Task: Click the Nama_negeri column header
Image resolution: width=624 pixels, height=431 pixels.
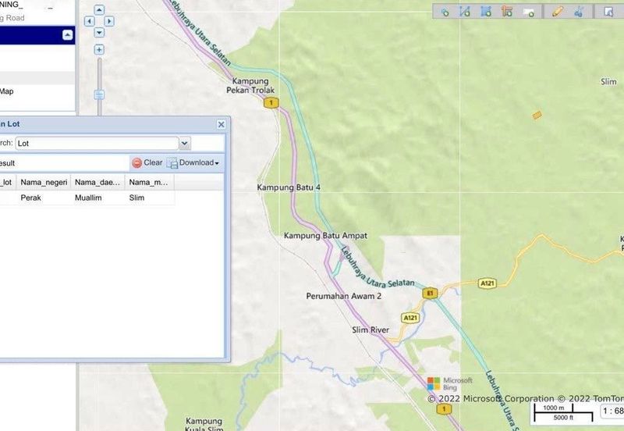Action: [43, 182]
